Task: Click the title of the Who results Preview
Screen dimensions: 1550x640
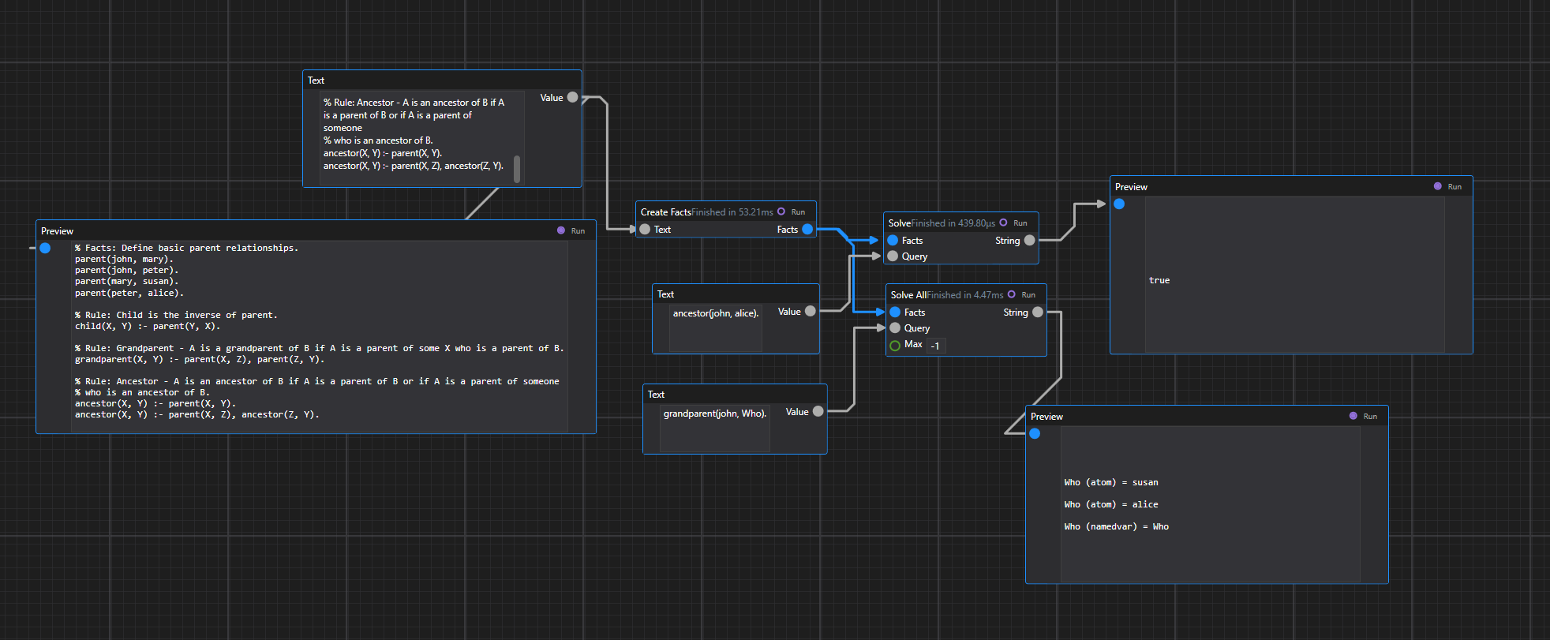Action: tap(1046, 417)
